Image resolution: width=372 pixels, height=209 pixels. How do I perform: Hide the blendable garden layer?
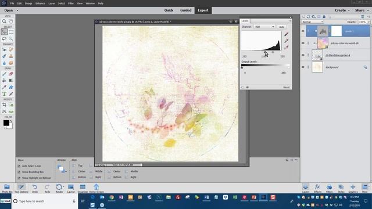click(303, 55)
